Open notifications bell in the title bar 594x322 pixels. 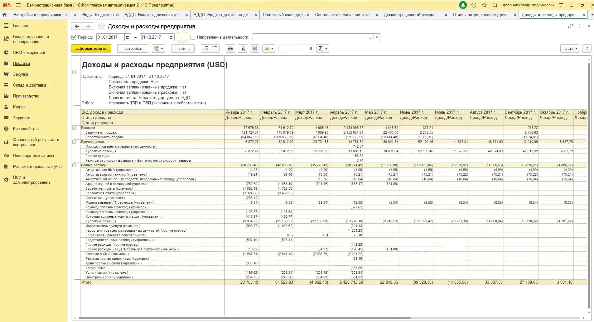(x=463, y=5)
